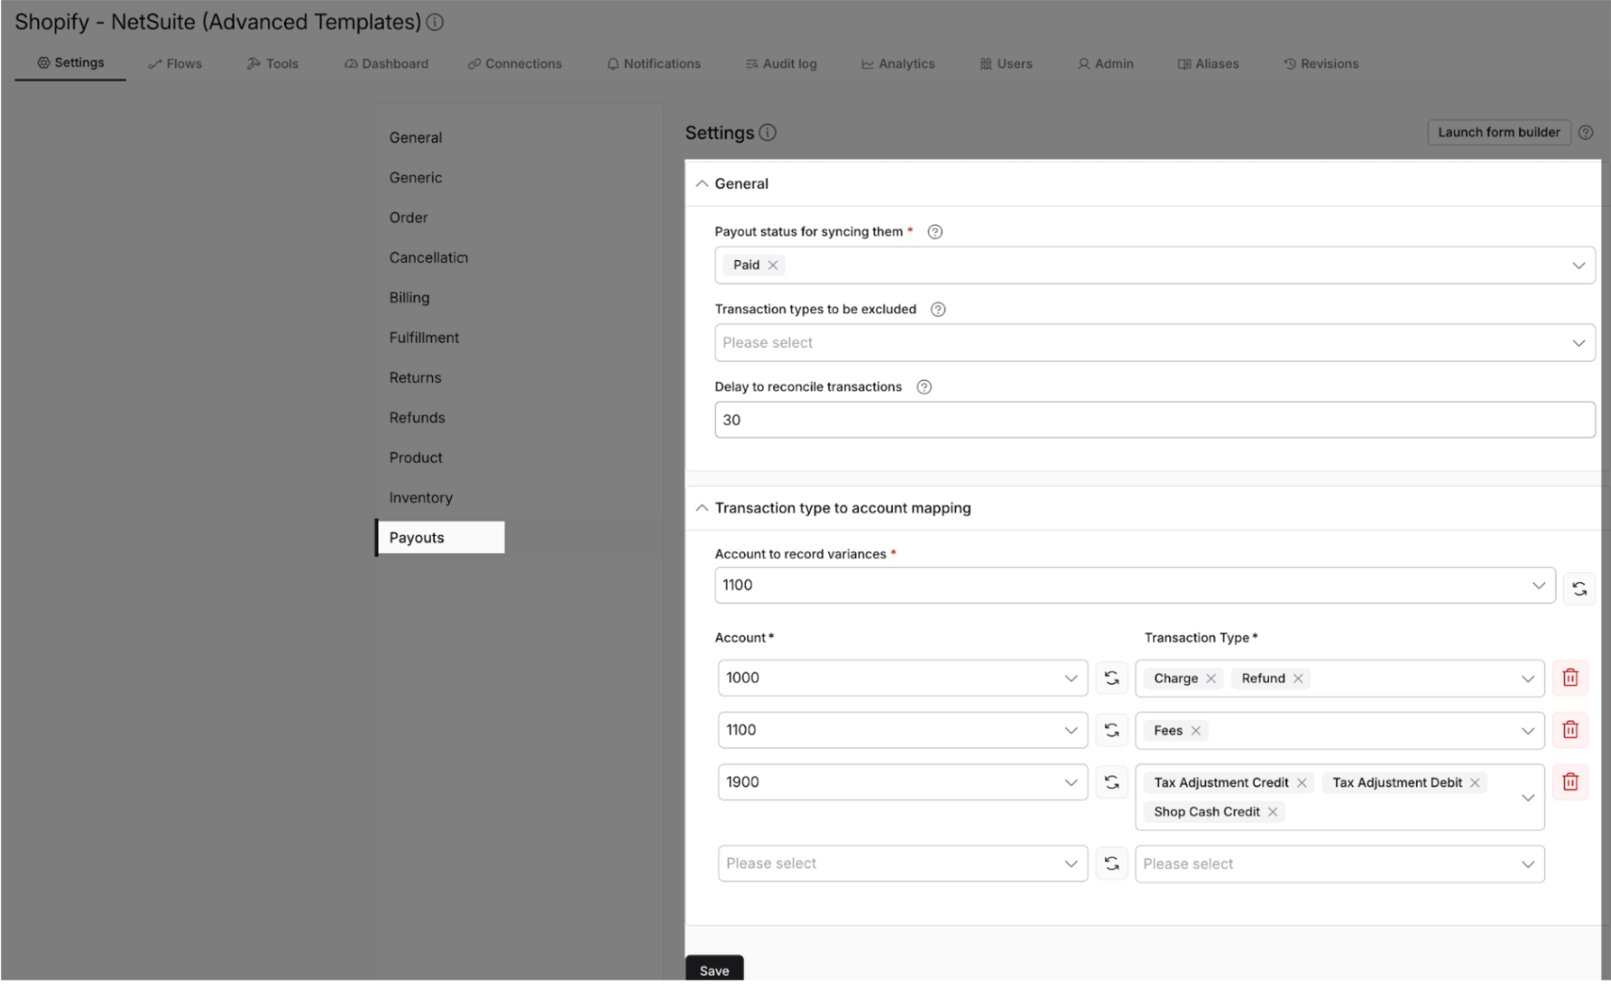This screenshot has width=1611, height=985.
Task: Switch to the Tools tab
Action: point(273,63)
